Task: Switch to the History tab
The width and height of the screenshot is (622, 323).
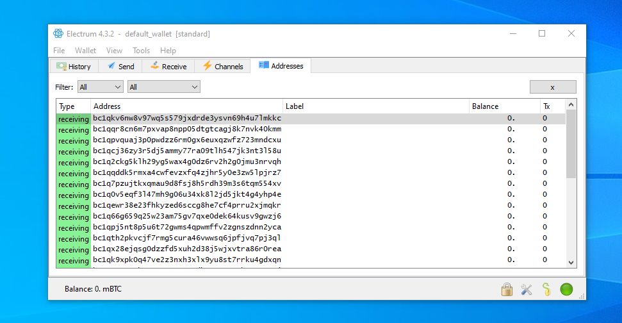Action: [74, 66]
